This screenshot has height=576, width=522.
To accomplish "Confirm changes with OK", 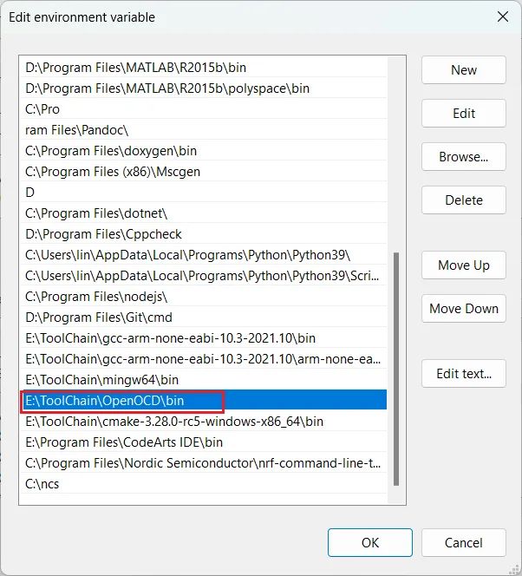I will click(370, 543).
